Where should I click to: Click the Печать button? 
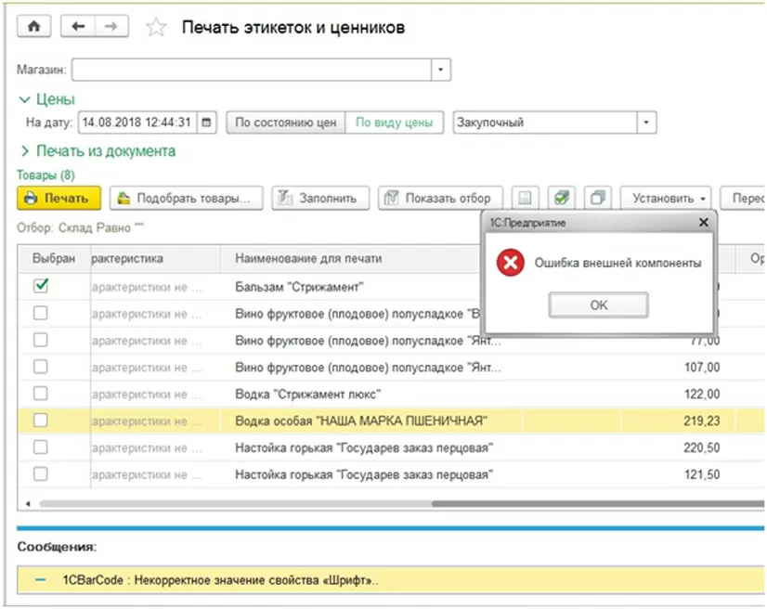tap(59, 198)
